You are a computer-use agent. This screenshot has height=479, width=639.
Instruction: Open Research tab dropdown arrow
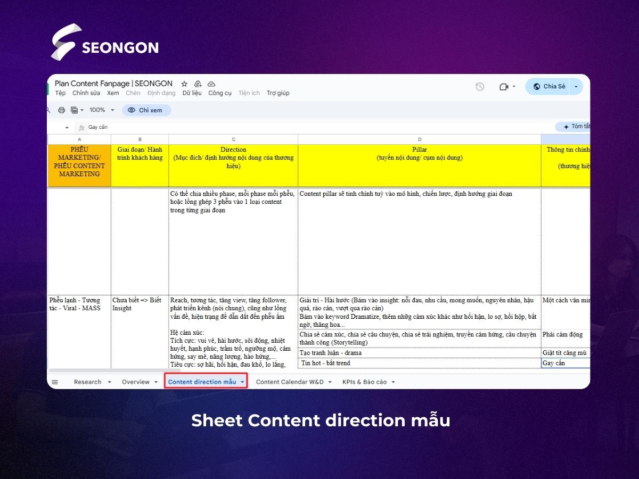109,382
